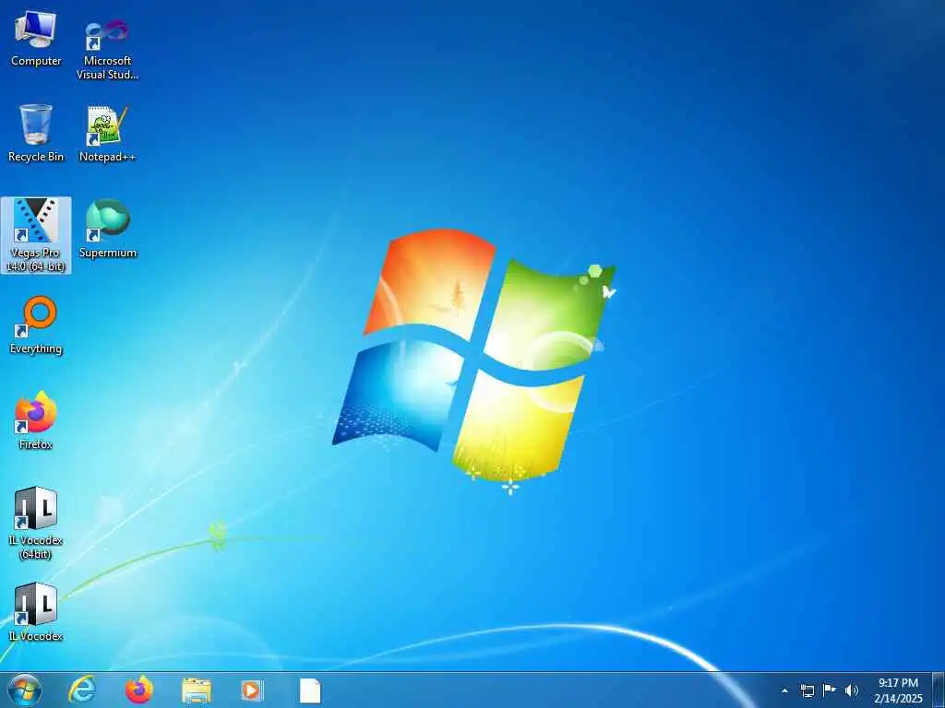Select the Firefox desktop shortcut
The width and height of the screenshot is (945, 708).
36,420
